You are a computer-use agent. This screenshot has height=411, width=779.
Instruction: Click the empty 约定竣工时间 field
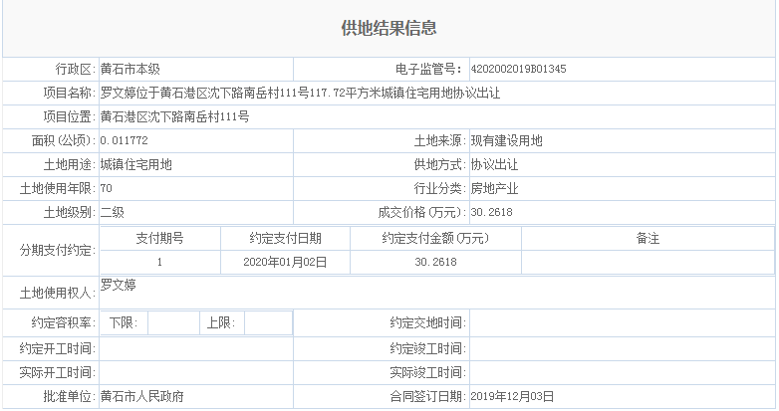[x=621, y=349]
